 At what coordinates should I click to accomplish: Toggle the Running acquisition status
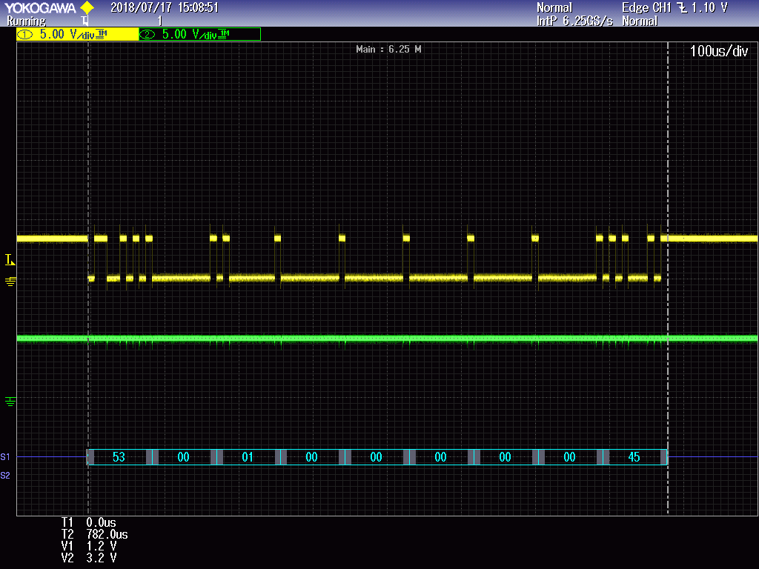(x=26, y=21)
